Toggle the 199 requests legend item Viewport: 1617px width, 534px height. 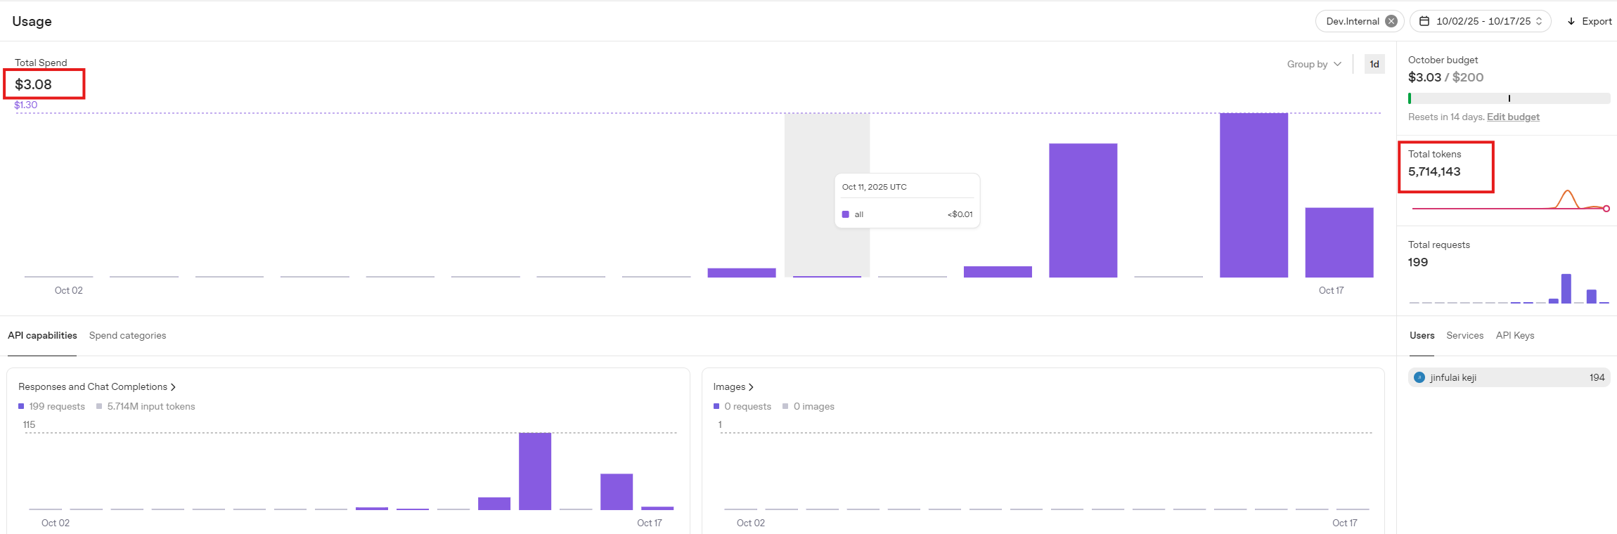[51, 406]
